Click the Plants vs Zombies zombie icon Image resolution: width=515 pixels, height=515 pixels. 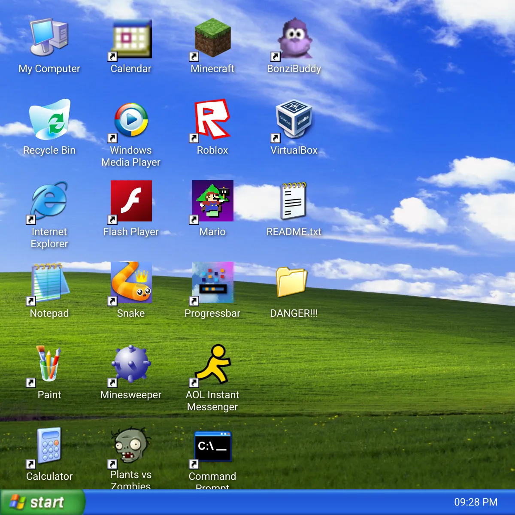131,445
